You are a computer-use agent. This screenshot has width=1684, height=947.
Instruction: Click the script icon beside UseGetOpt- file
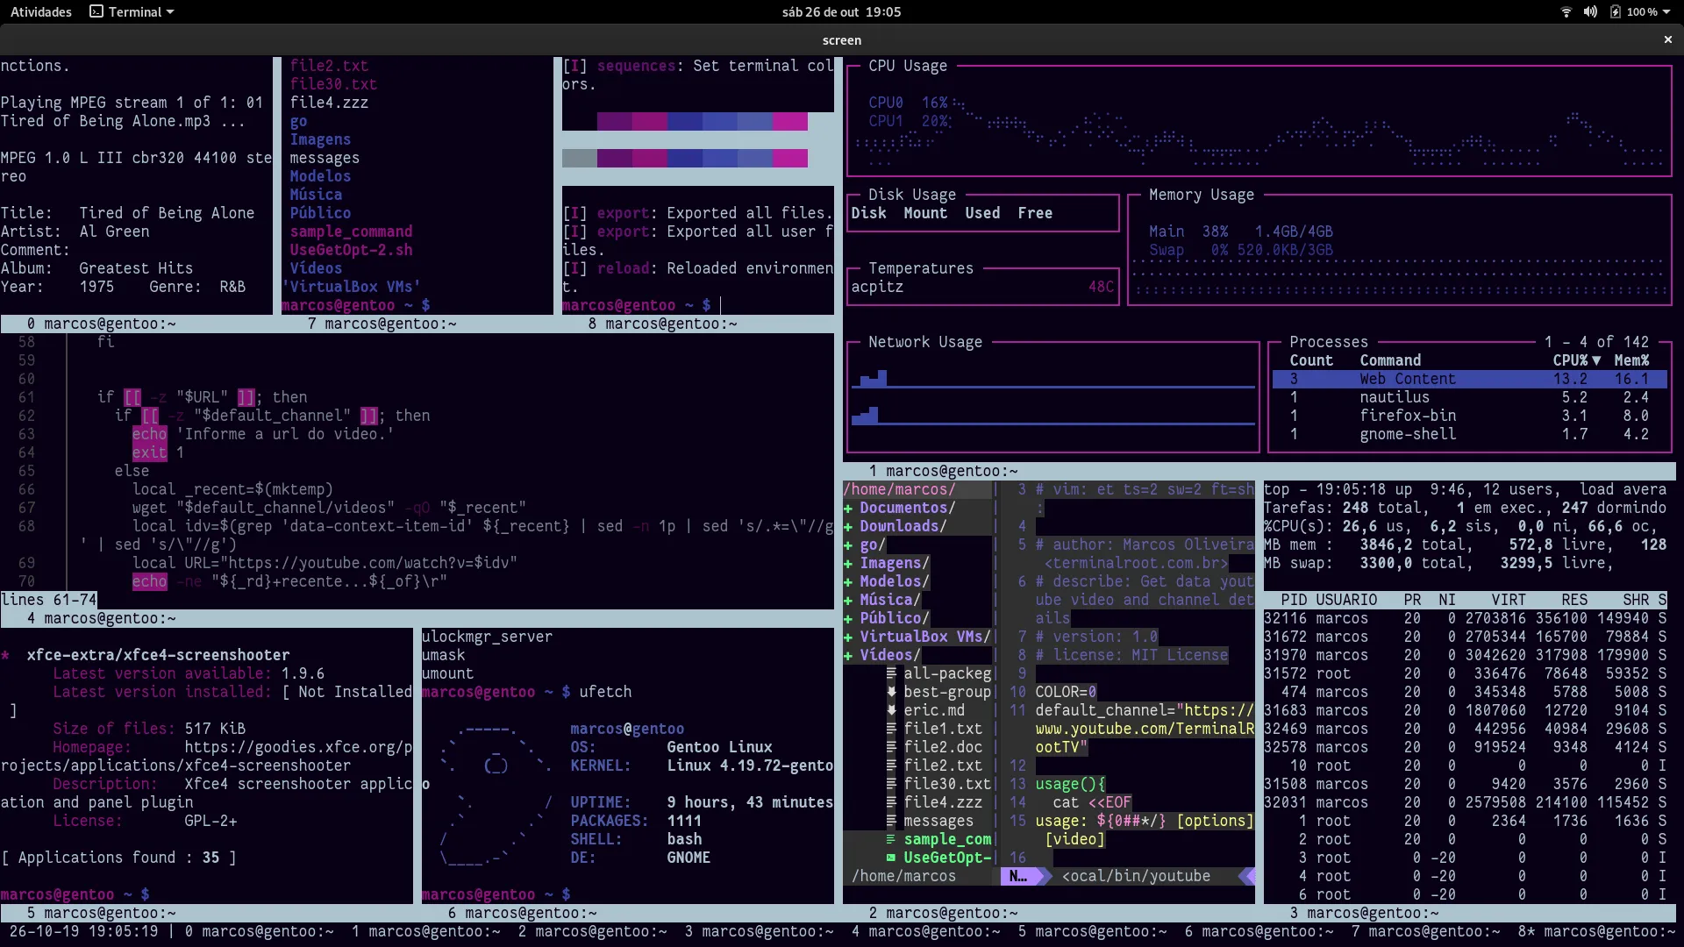point(890,858)
